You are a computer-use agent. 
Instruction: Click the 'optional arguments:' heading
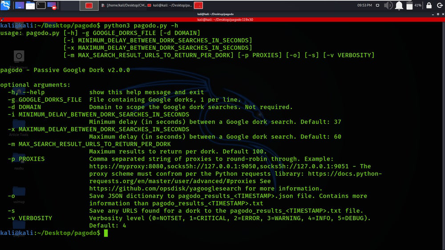(35, 85)
